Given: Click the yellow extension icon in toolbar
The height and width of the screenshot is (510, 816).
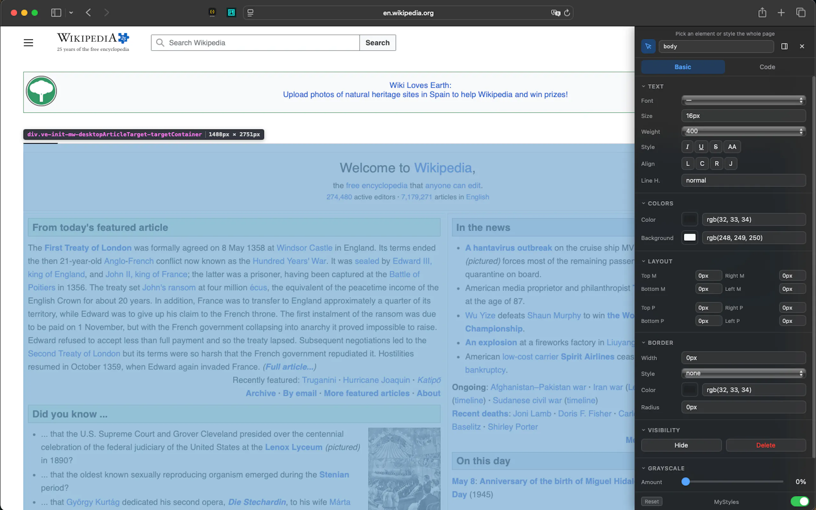Looking at the screenshot, I should pos(212,13).
